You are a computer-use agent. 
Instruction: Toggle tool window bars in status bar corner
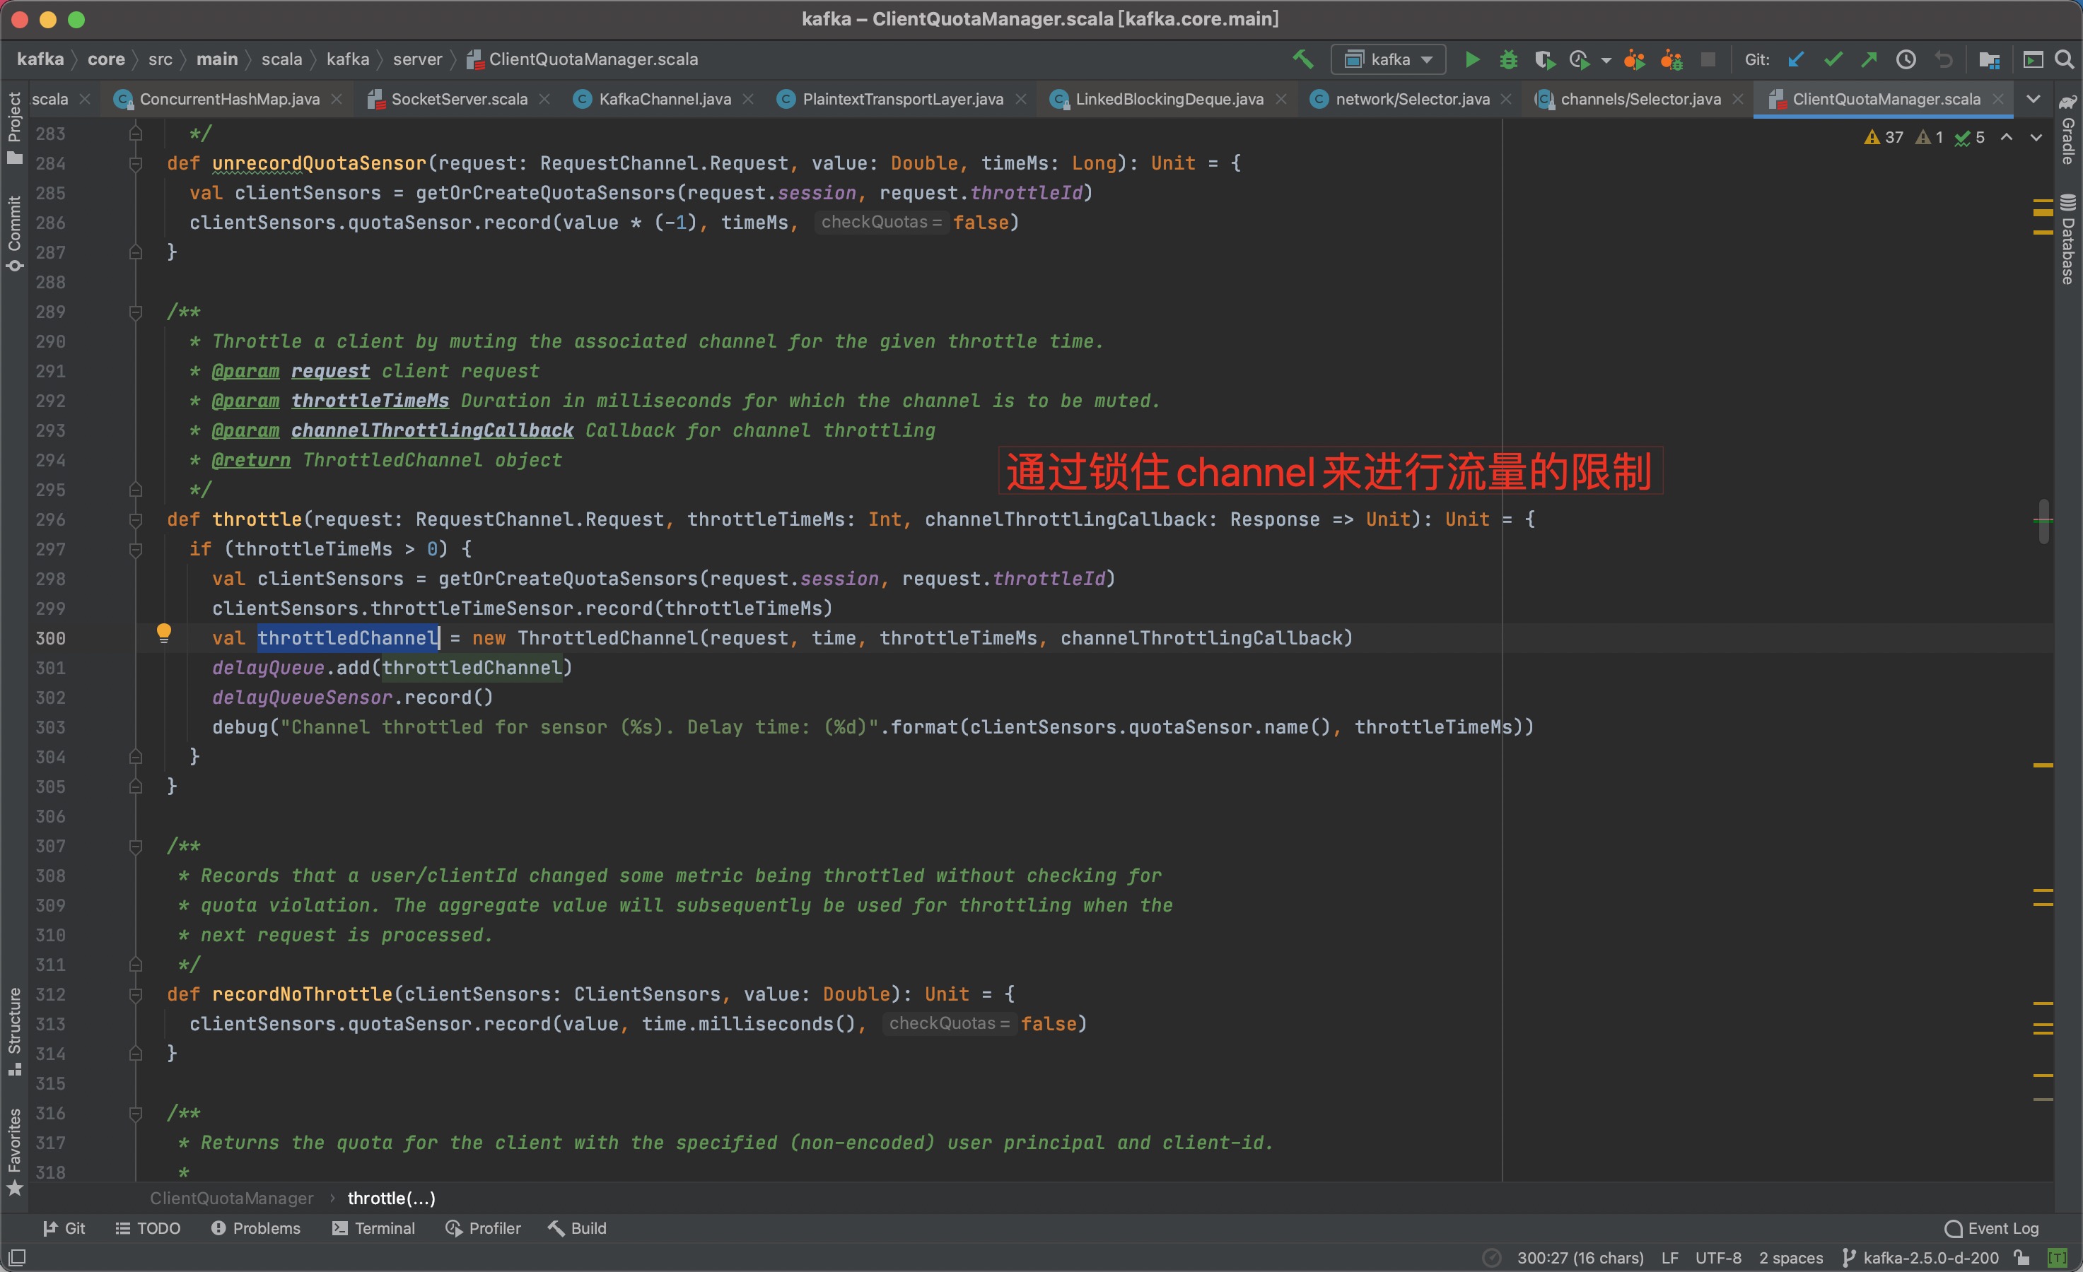17,1256
